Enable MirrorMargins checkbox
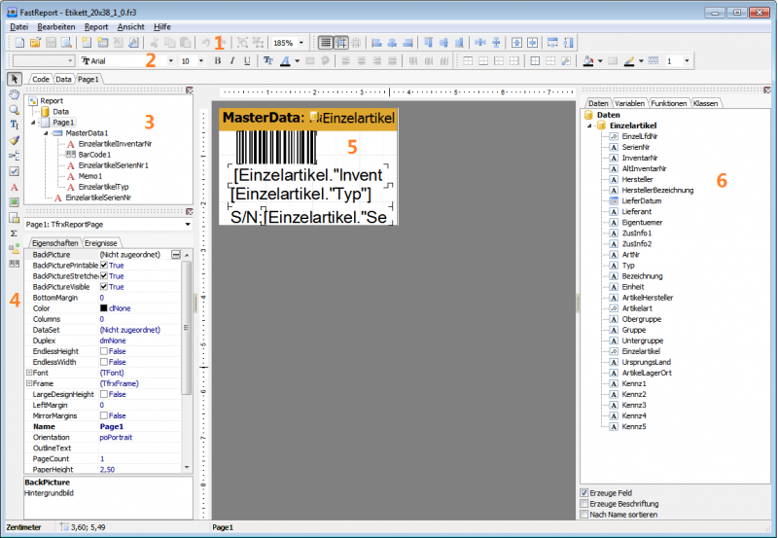778x538 pixels. click(104, 416)
